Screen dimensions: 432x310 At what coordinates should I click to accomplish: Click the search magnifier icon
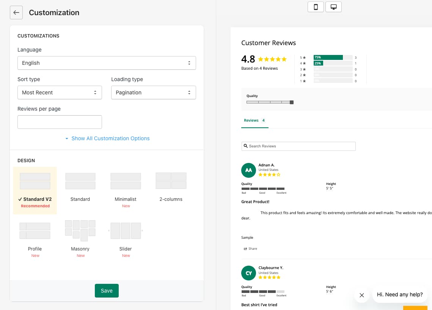(x=246, y=146)
